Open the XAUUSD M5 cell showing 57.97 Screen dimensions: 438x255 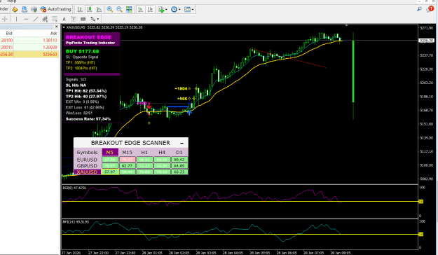110,172
